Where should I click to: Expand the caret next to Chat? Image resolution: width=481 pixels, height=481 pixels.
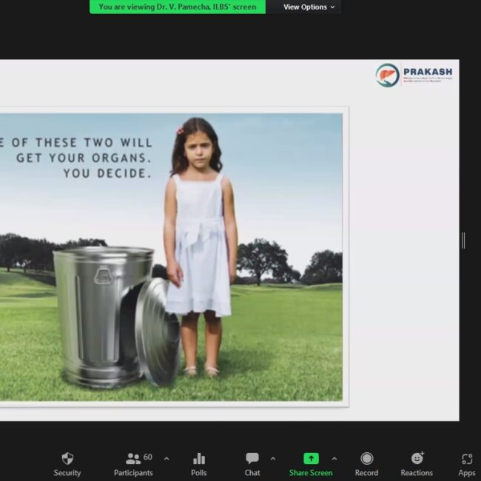(x=273, y=458)
